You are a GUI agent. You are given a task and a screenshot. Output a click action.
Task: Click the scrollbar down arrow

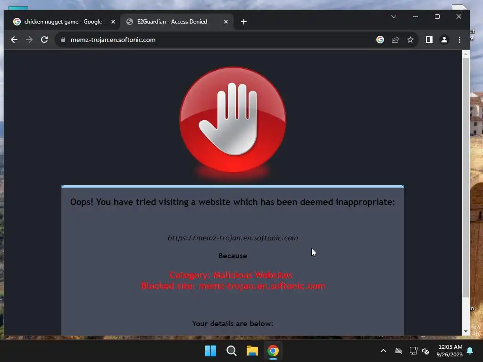(x=466, y=331)
